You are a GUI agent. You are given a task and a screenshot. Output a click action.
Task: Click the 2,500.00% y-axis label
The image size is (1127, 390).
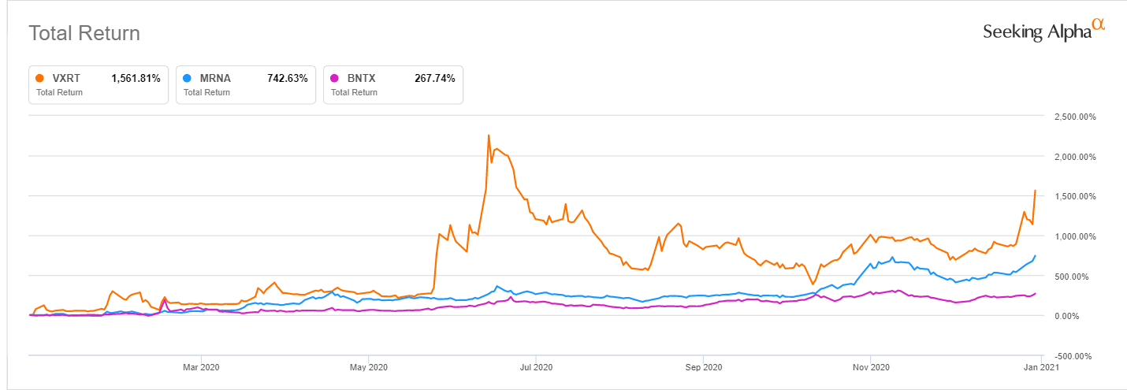(1075, 117)
